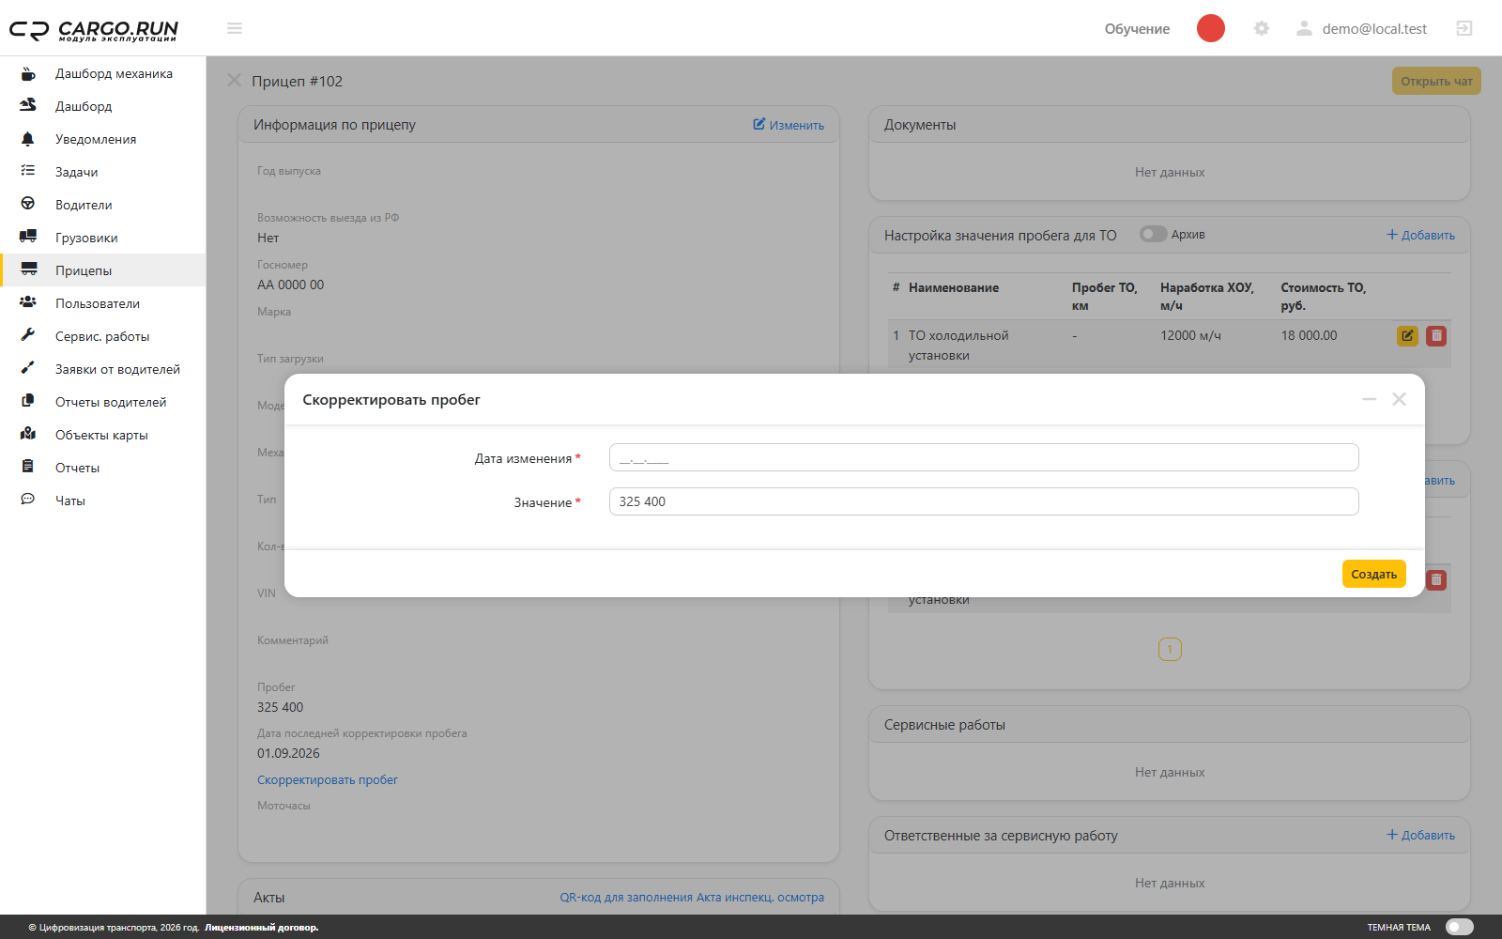Open QR-код для заполнения Акта link

pos(692,898)
